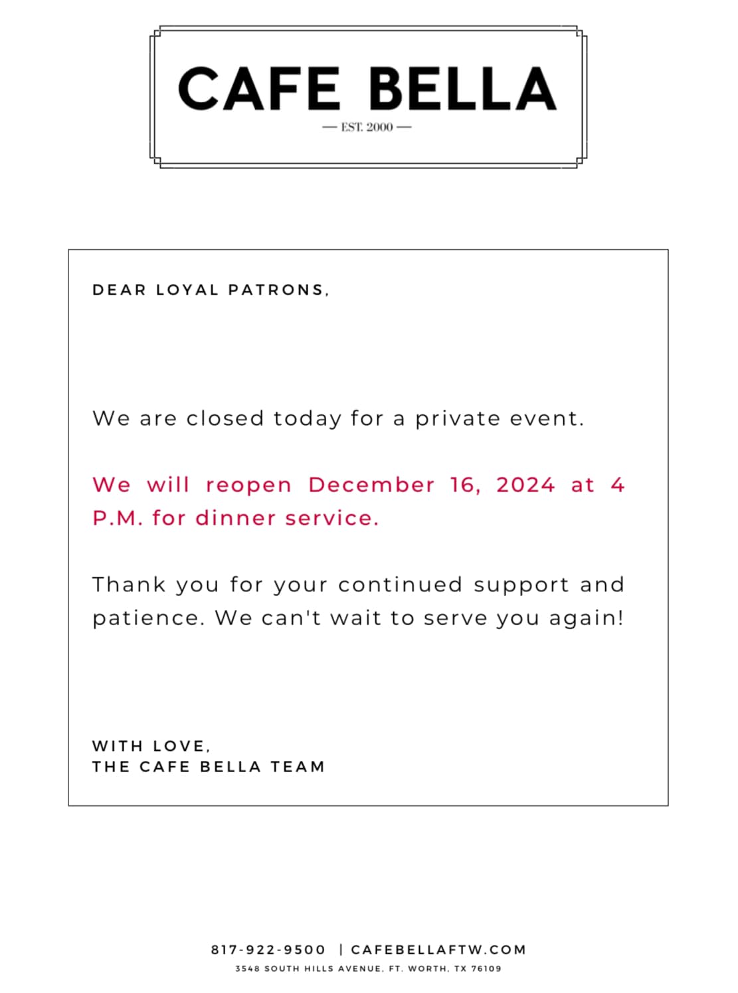Click the EST. 2000 tagline

click(x=367, y=127)
